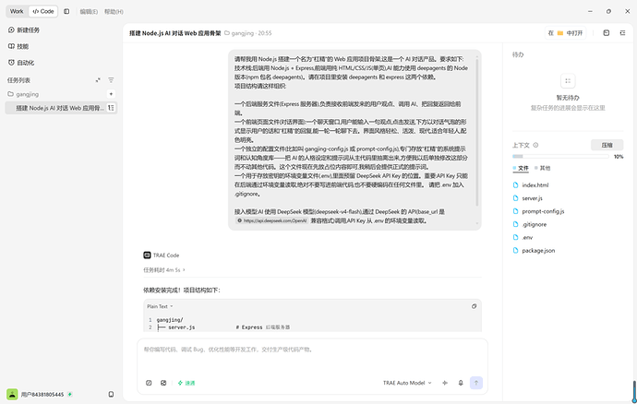Click the user message scrollbar

pos(477,133)
